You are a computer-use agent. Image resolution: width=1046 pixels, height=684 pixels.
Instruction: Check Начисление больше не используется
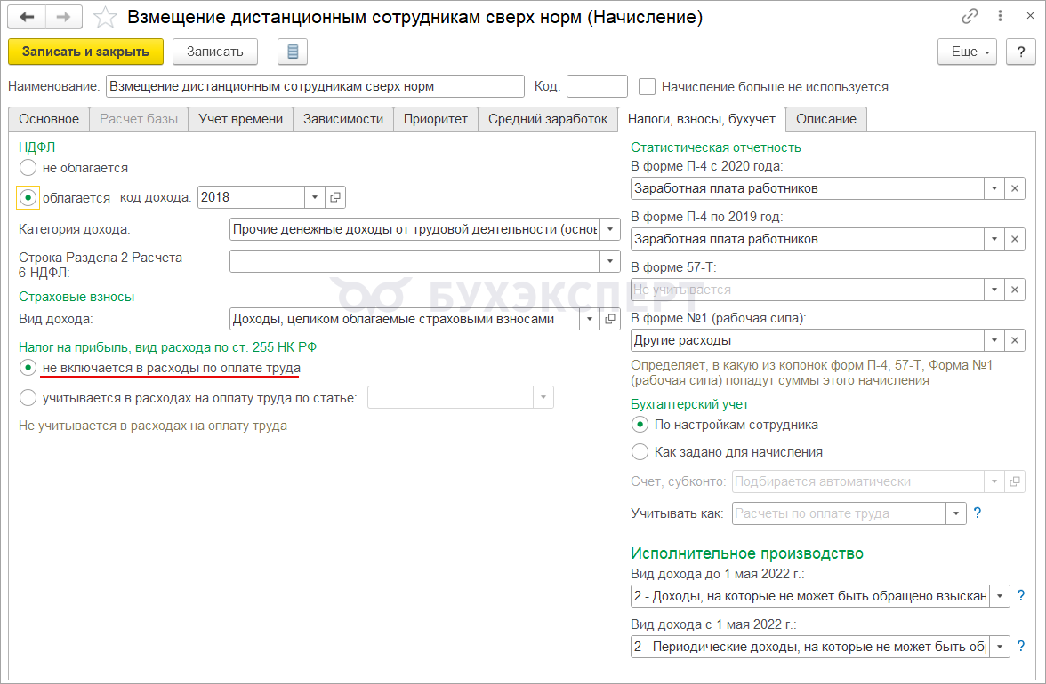tap(647, 86)
